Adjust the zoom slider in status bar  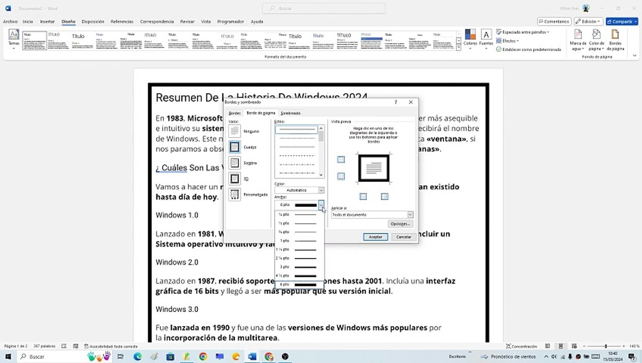(606, 346)
